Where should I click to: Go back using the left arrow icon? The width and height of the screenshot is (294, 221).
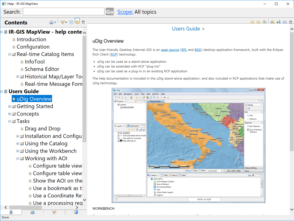point(252,22)
